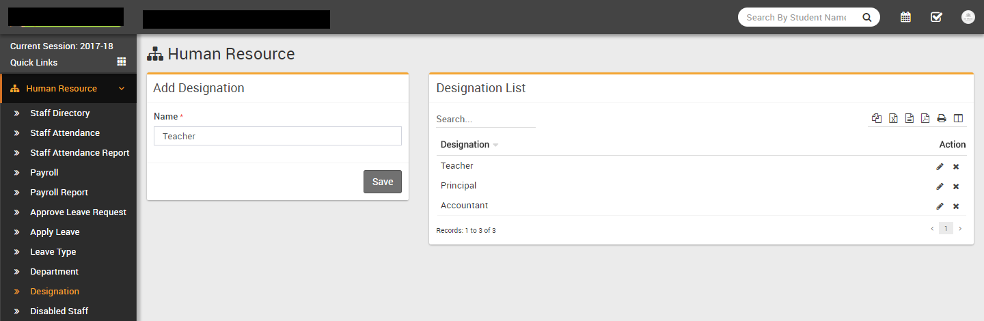Edit the Teacher designation with the pencil icon
Screen dimensions: 984x321
(x=940, y=167)
